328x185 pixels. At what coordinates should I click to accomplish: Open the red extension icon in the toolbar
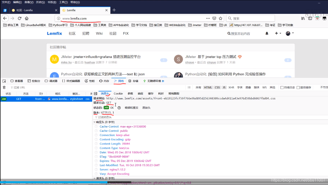coord(317,18)
